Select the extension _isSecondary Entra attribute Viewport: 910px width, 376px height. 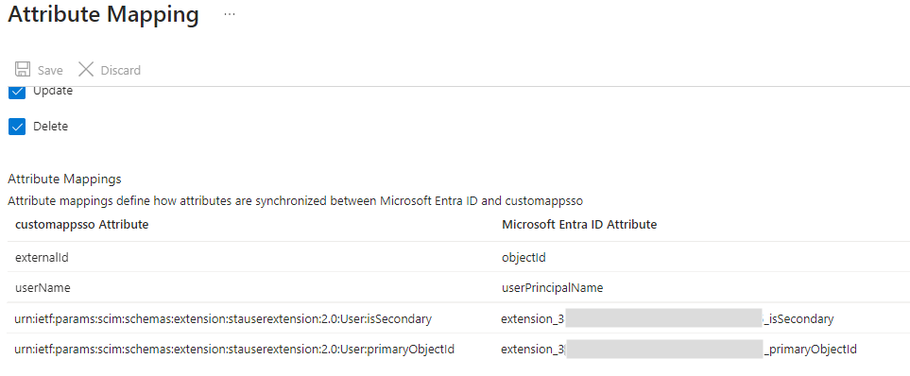[x=667, y=318]
